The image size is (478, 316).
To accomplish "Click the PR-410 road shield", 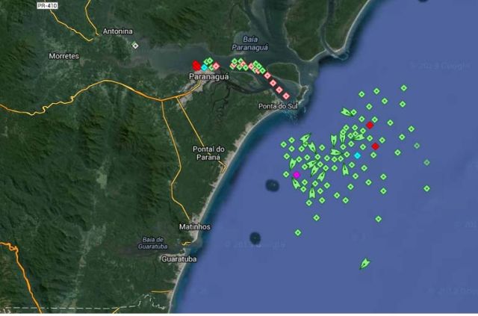I will click(x=47, y=5).
